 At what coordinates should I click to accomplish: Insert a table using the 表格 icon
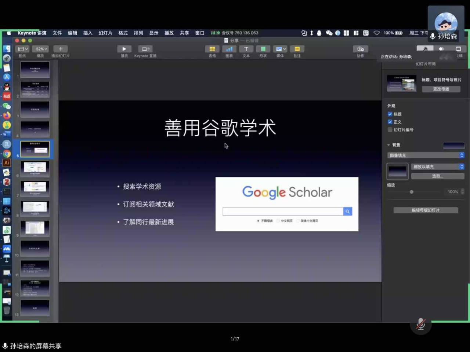pyautogui.click(x=212, y=49)
